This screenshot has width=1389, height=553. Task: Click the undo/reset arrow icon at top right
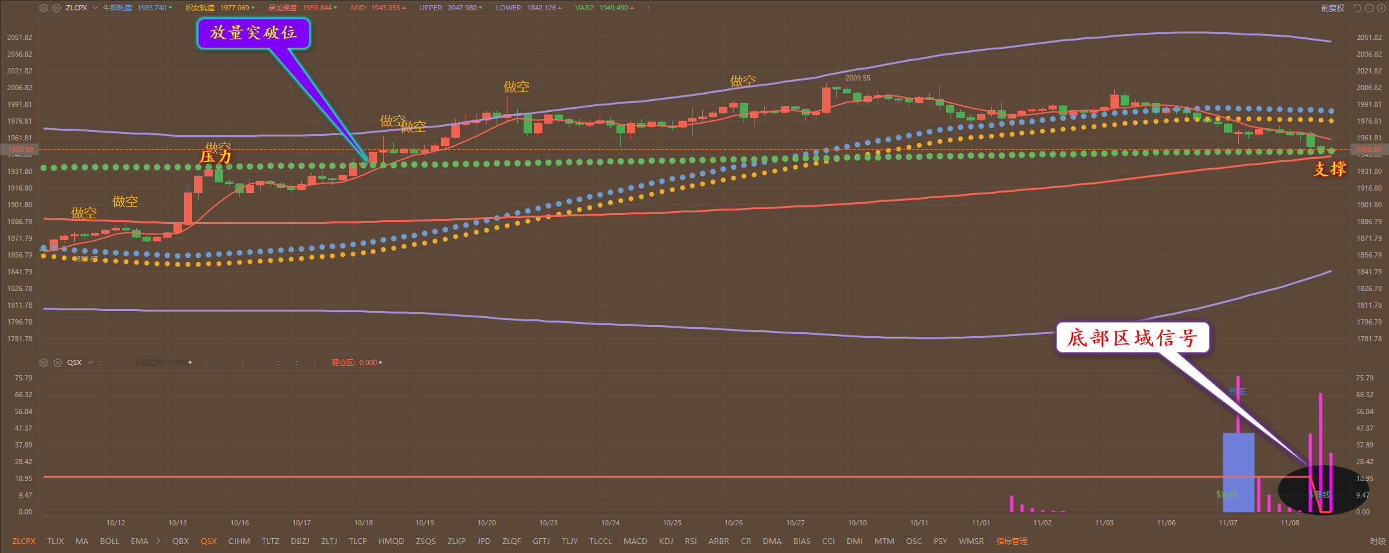1357,8
